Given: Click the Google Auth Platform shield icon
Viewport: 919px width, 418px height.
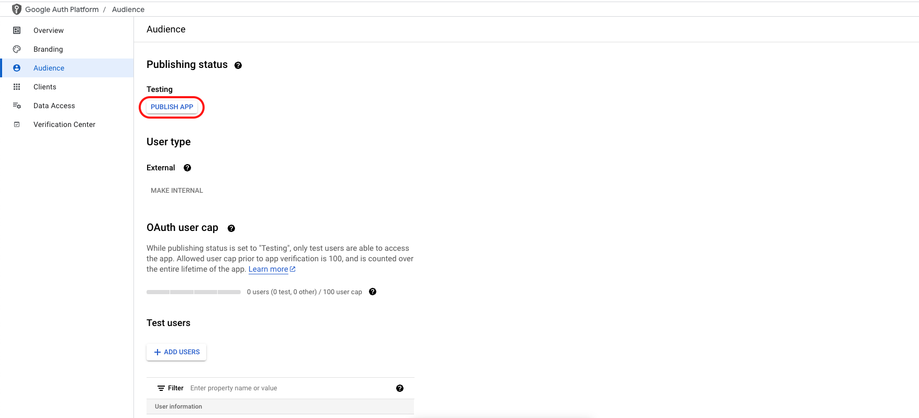Looking at the screenshot, I should [x=17, y=9].
